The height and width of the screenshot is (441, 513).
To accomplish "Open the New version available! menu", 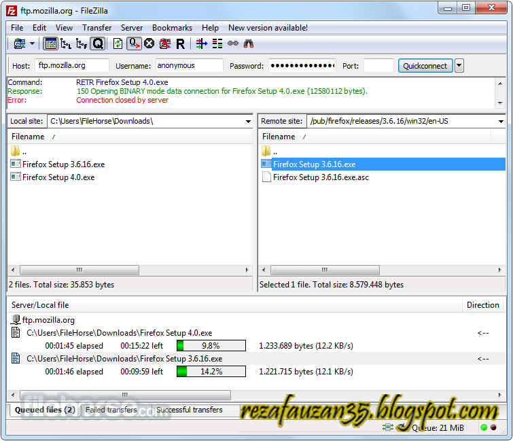I will pyautogui.click(x=268, y=28).
